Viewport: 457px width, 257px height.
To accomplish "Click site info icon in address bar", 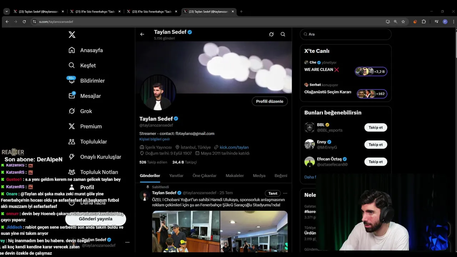I will [x=34, y=21].
